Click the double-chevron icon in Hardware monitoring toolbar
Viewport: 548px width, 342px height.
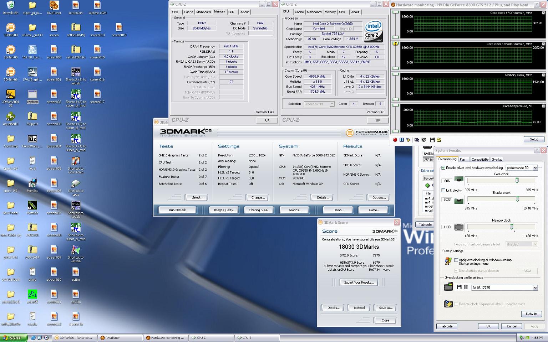423,140
